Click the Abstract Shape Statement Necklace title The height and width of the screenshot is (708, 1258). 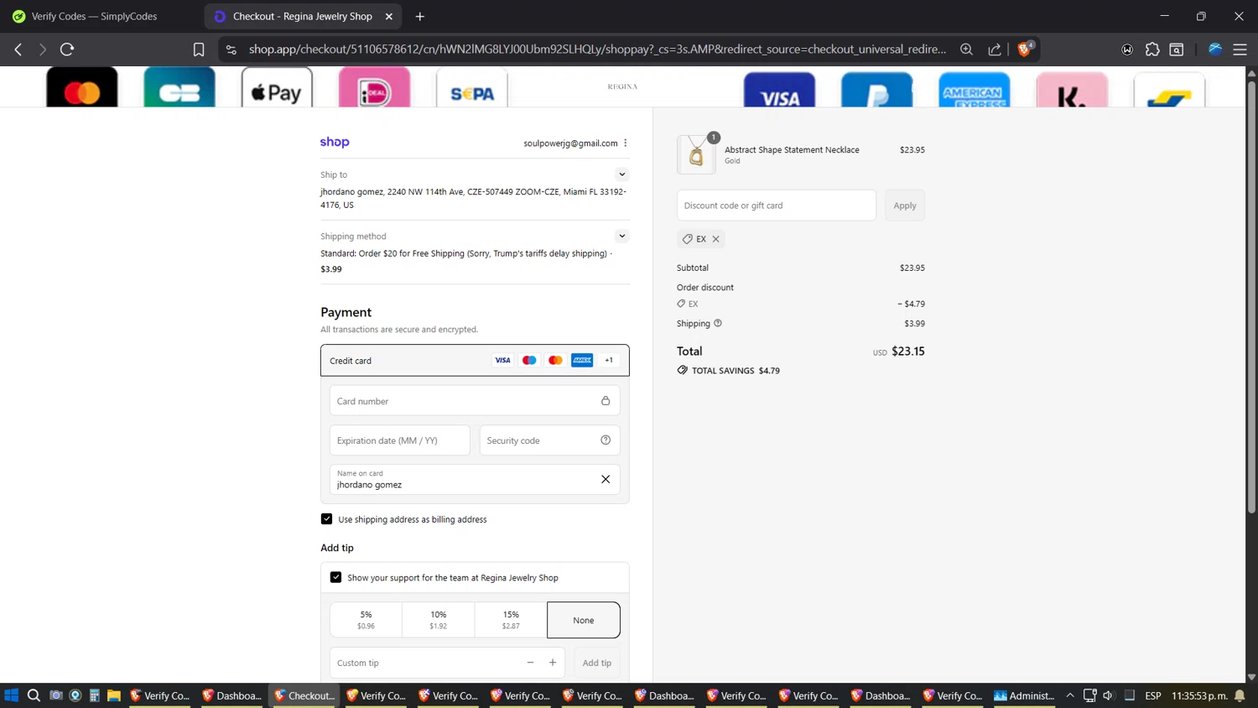click(x=792, y=149)
